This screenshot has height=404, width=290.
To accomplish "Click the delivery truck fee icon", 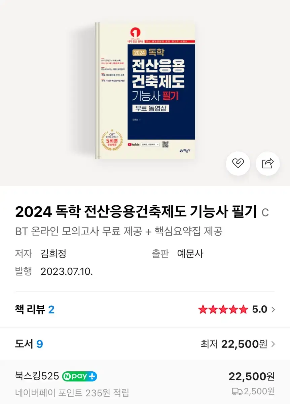I will [x=237, y=392].
